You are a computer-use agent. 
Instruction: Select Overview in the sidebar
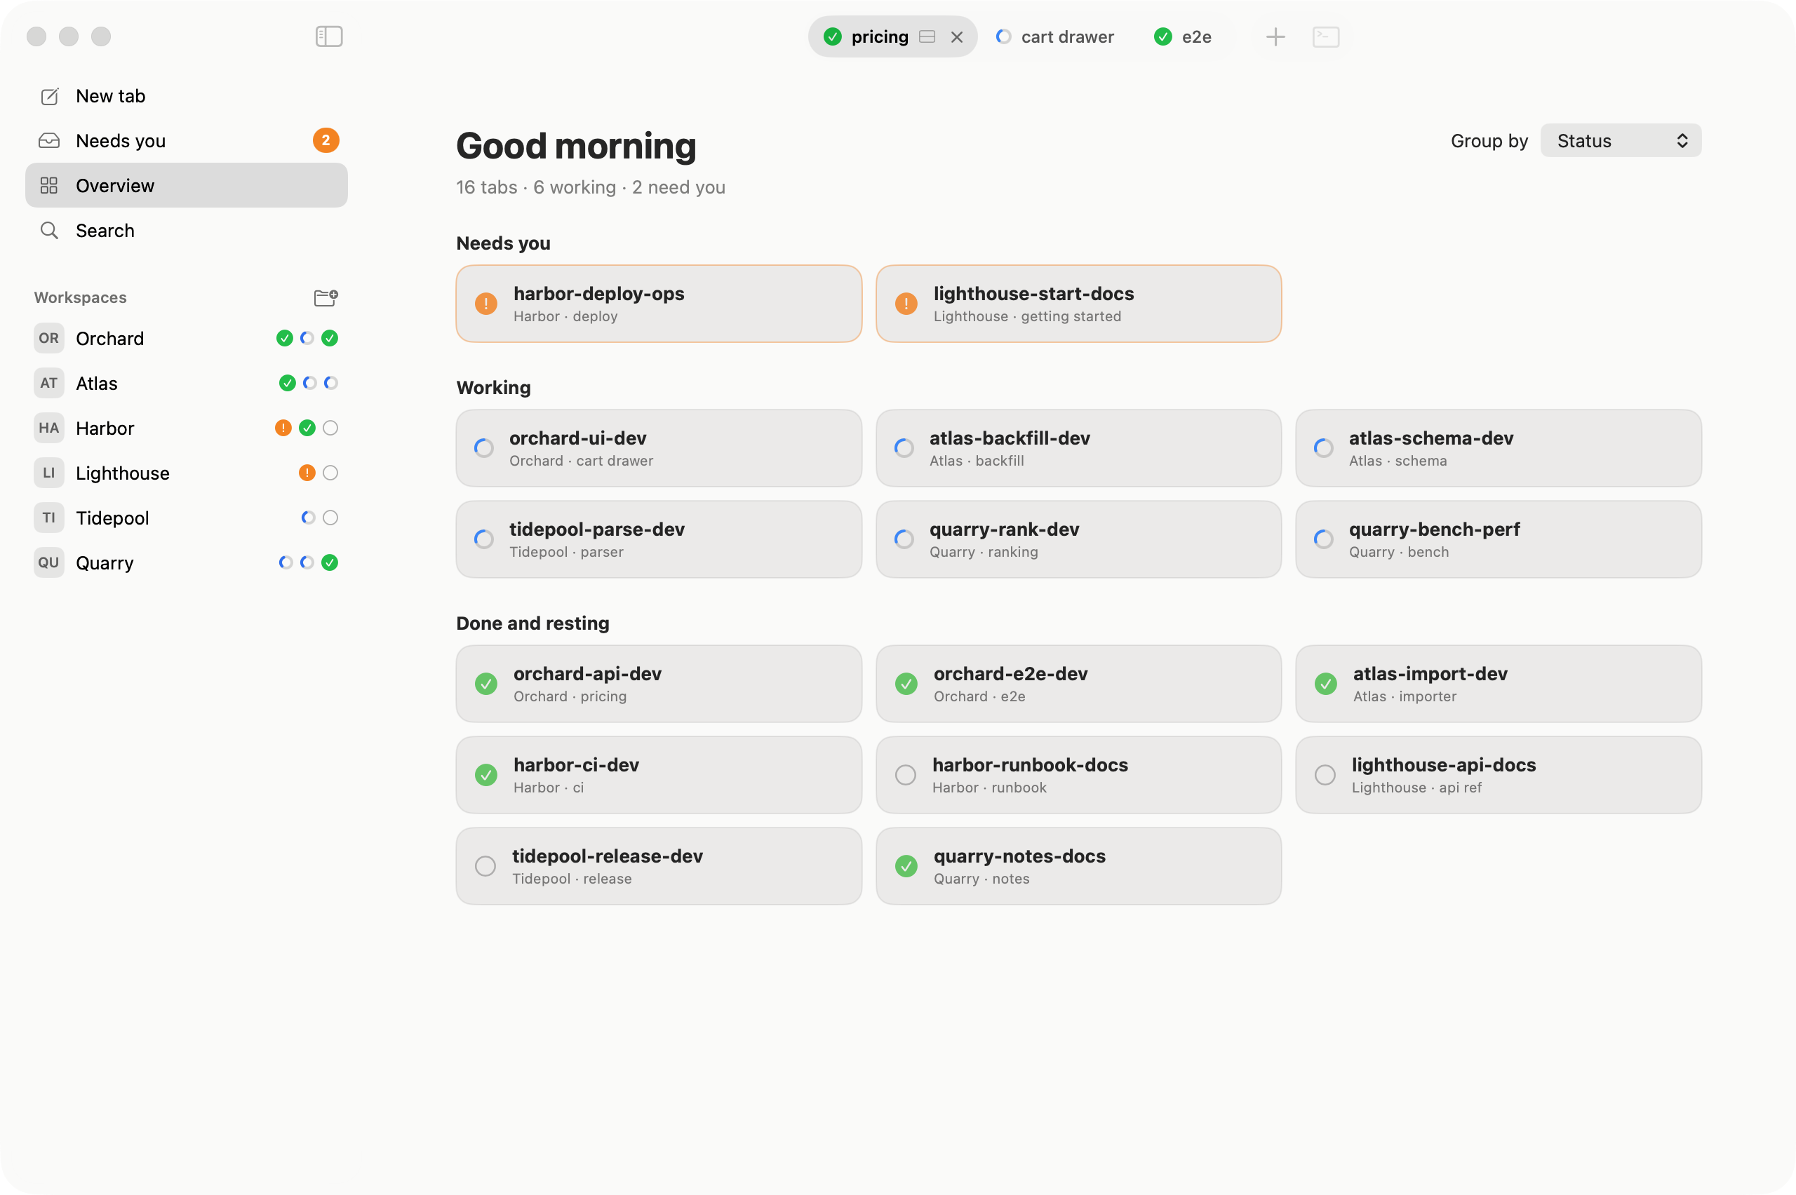point(186,185)
